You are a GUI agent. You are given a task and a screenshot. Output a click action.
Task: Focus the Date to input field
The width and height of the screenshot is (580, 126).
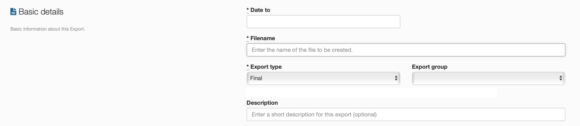(x=323, y=22)
